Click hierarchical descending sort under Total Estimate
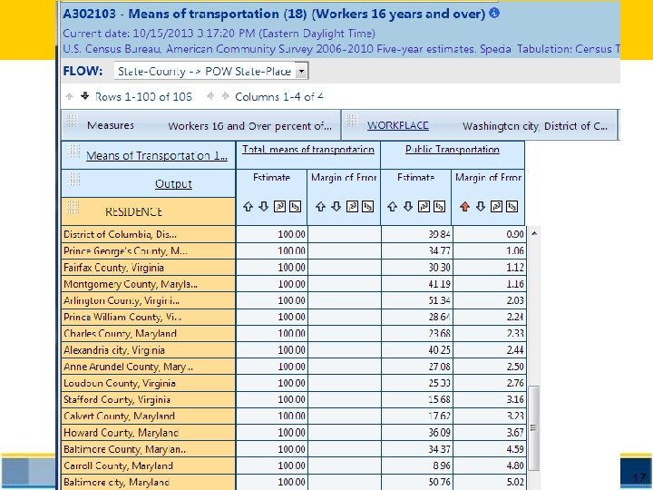 [x=295, y=207]
